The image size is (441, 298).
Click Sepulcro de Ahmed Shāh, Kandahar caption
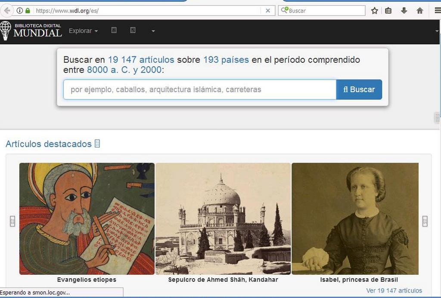pos(223,280)
